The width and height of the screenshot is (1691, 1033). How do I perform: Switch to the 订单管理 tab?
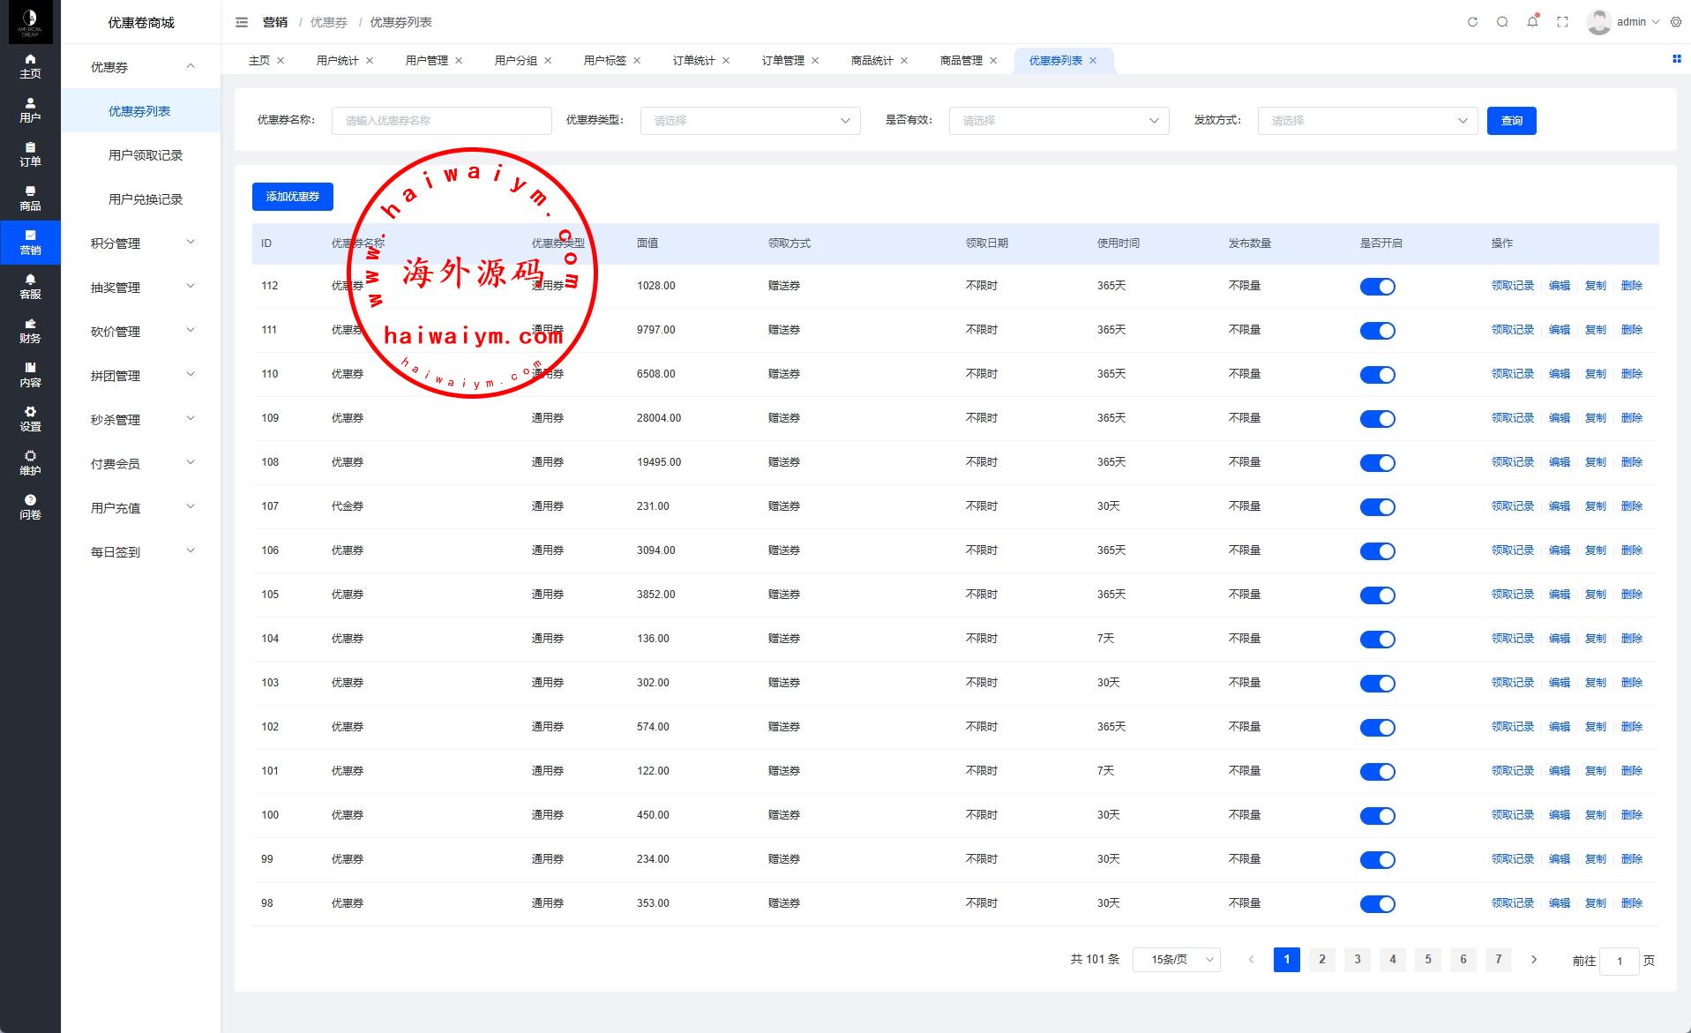782,61
